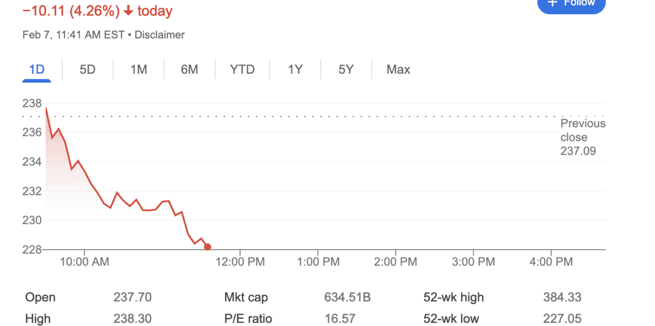Switch to the 5Y chart tab

pos(346,69)
